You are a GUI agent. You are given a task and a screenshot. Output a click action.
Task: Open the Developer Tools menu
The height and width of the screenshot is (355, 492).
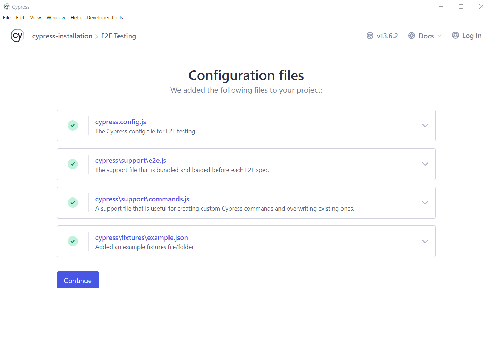tap(104, 18)
